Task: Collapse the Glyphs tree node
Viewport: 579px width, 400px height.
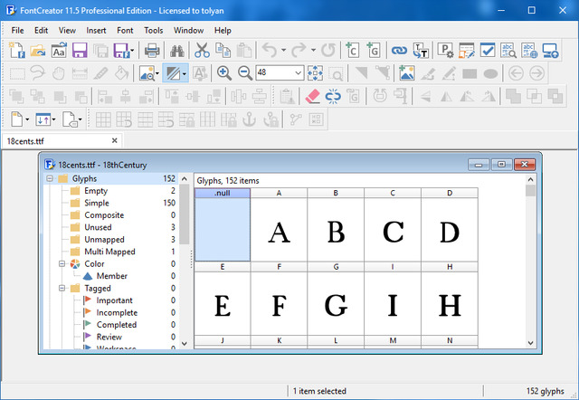Action: 49,179
